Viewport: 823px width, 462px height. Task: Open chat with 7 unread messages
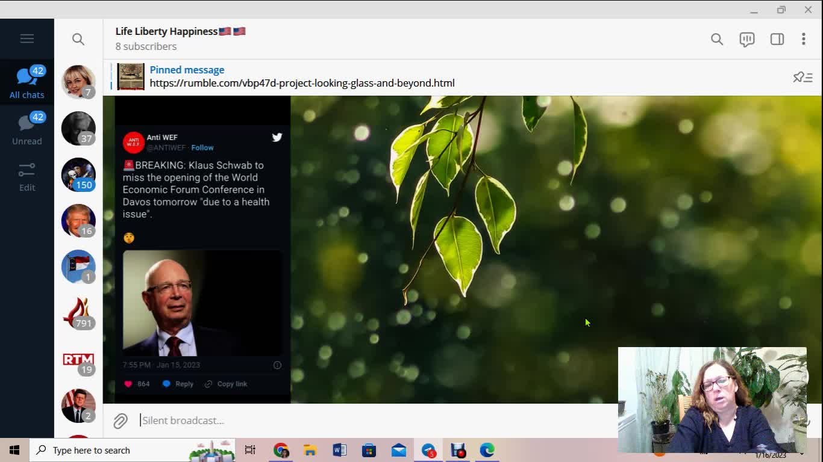pos(78,82)
